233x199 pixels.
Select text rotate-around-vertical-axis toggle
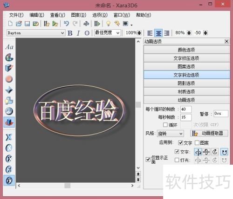tap(198, 152)
